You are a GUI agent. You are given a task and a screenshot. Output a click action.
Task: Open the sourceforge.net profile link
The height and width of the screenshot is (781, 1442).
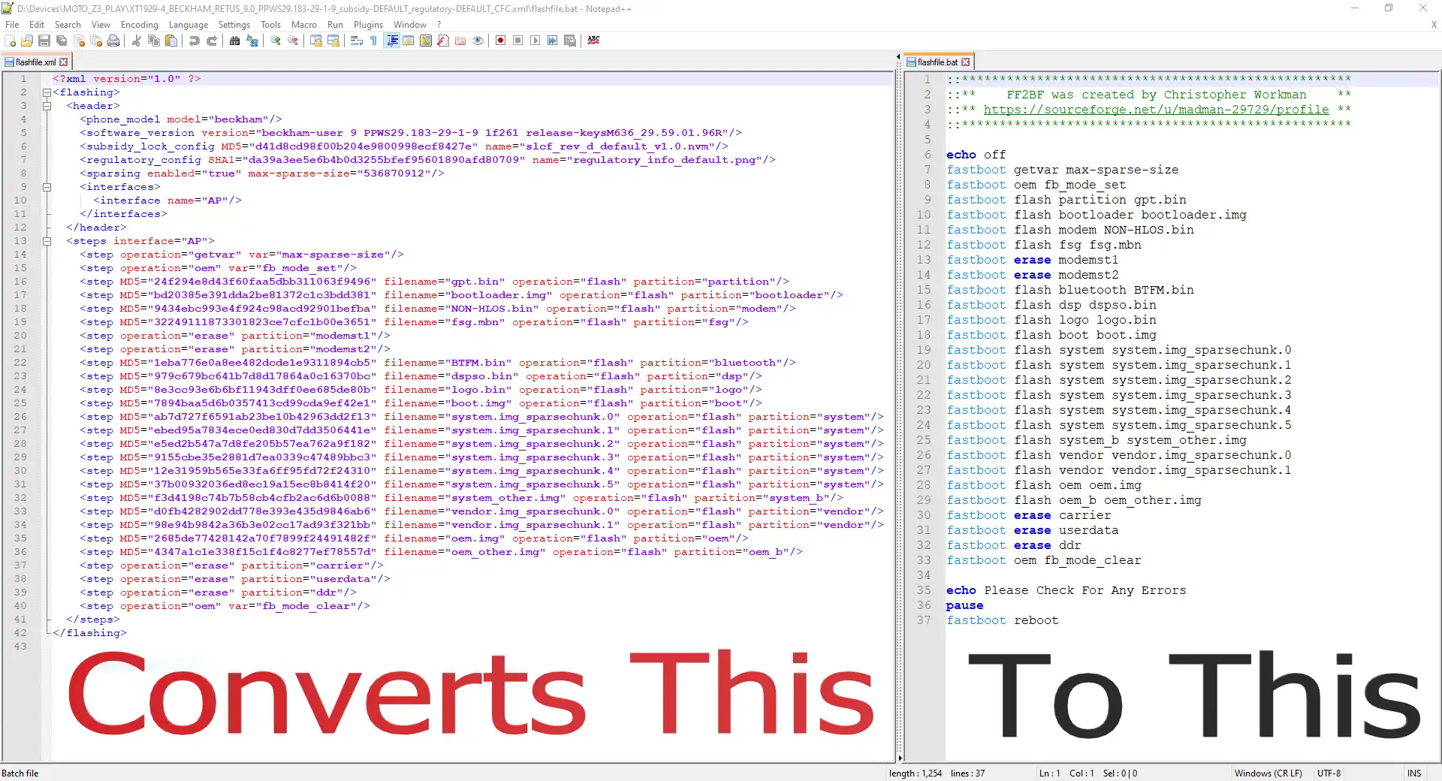(1157, 110)
